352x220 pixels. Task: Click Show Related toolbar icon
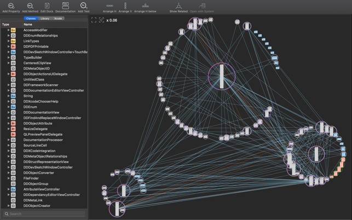tap(178, 6)
